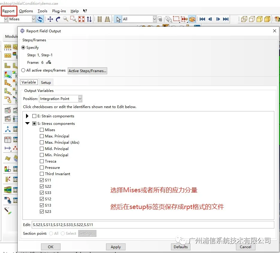Enable the Tresca checkbox

(42, 161)
